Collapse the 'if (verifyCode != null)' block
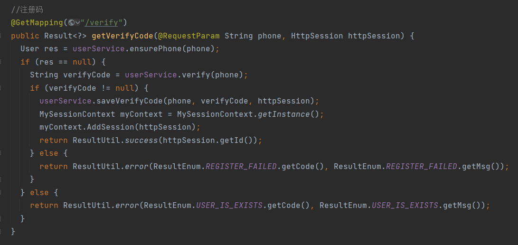 [1, 88]
